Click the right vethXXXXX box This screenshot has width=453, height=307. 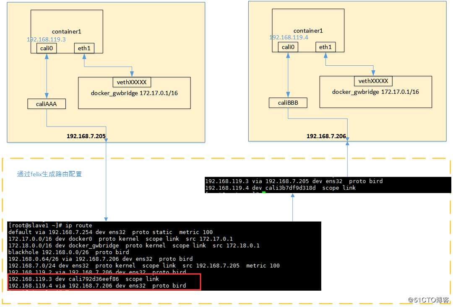(x=373, y=81)
